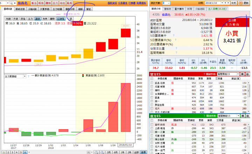The image size is (252, 154).
Task: Click the 鈕 button in 買方15 header
Action: tap(247, 74)
